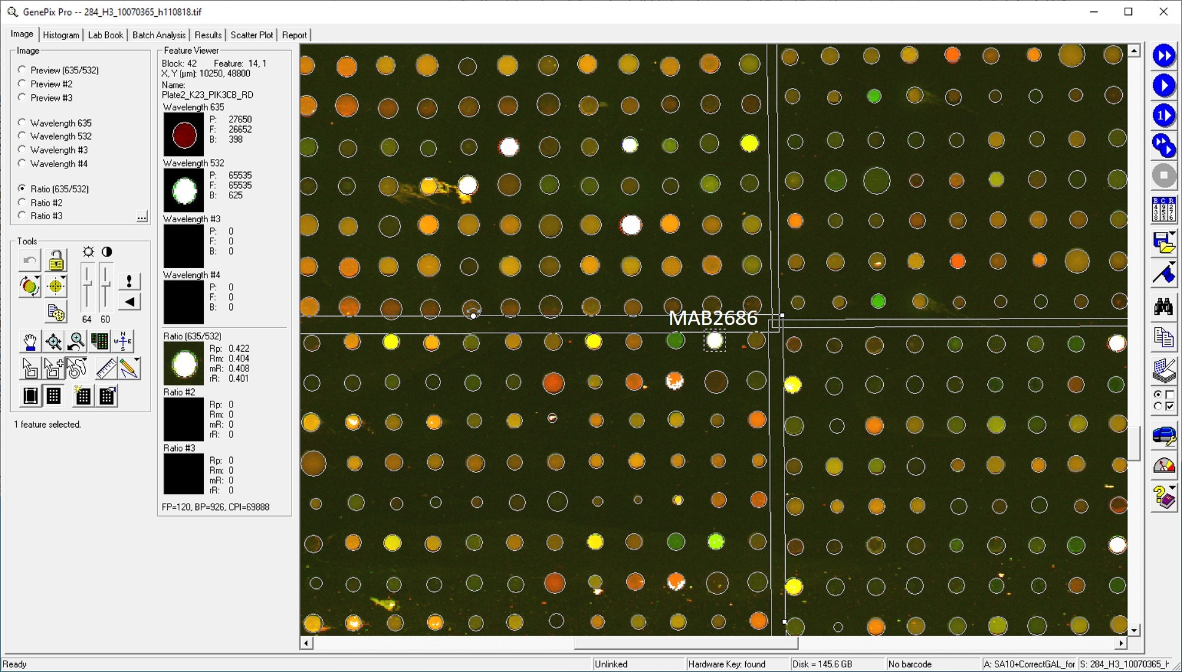Image resolution: width=1182 pixels, height=672 pixels.
Task: Click the hardware gauge diagnostics icon
Action: point(1163,465)
